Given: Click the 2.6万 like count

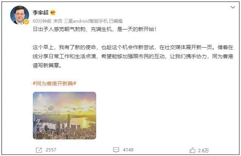Looking at the screenshot, I should [x=203, y=150].
